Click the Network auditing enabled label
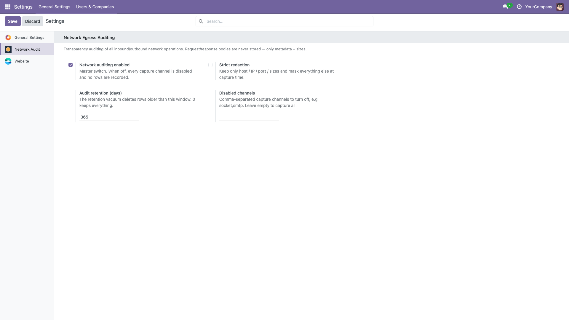Viewport: 569px width, 320px height. (104, 65)
